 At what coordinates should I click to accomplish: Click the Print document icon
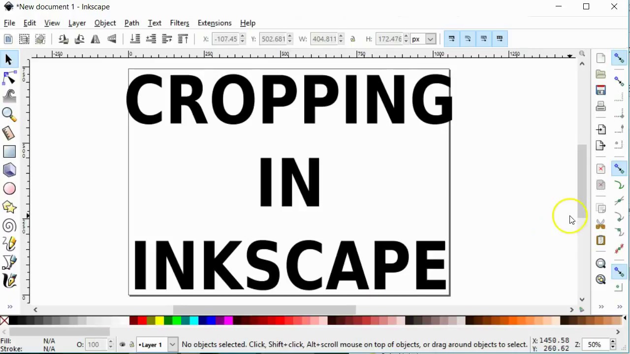(x=600, y=106)
